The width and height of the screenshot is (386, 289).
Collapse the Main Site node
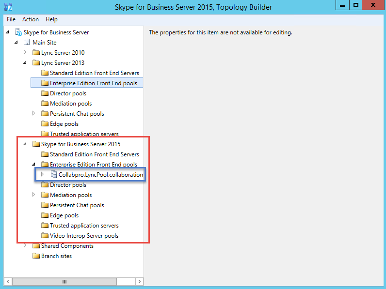[x=16, y=42]
